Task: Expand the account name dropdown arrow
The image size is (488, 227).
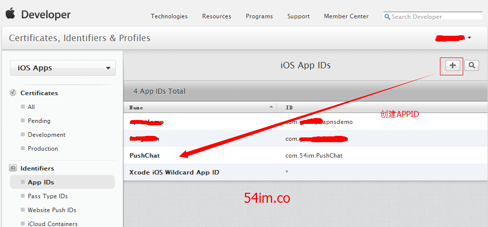Action: tap(469, 38)
